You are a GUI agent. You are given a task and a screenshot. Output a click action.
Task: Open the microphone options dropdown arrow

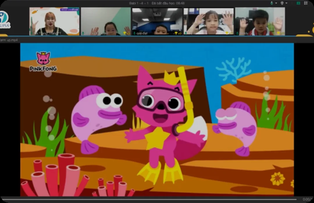276,3
